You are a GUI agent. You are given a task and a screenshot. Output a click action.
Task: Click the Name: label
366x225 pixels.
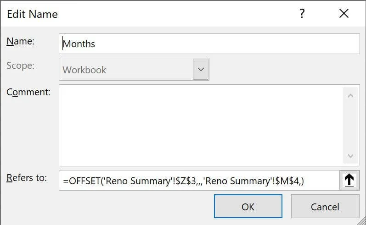pos(21,41)
